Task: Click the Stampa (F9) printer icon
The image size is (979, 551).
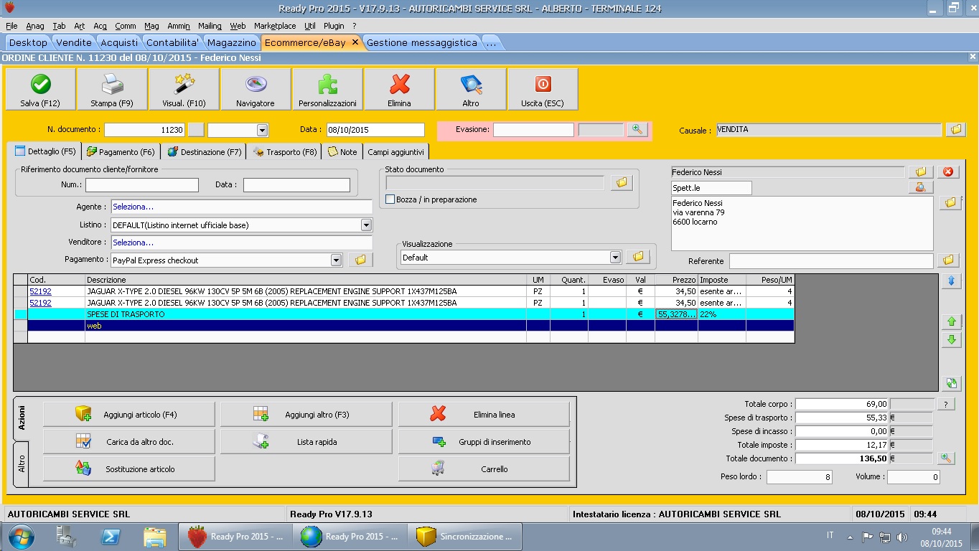Action: 112,85
